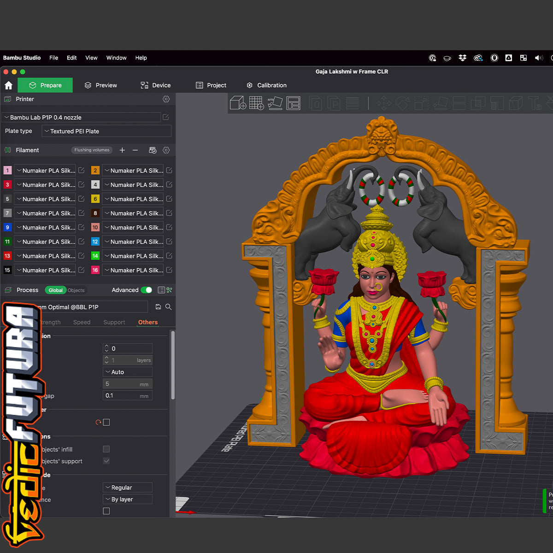Select the Others settings tab label
Image resolution: width=553 pixels, height=553 pixels.
click(x=147, y=322)
